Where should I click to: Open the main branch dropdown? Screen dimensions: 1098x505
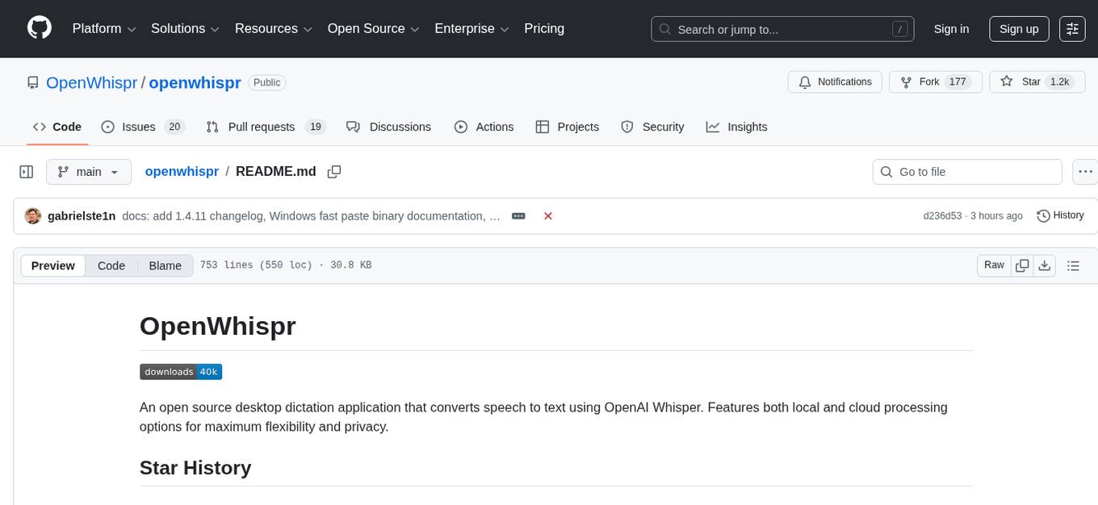point(88,171)
